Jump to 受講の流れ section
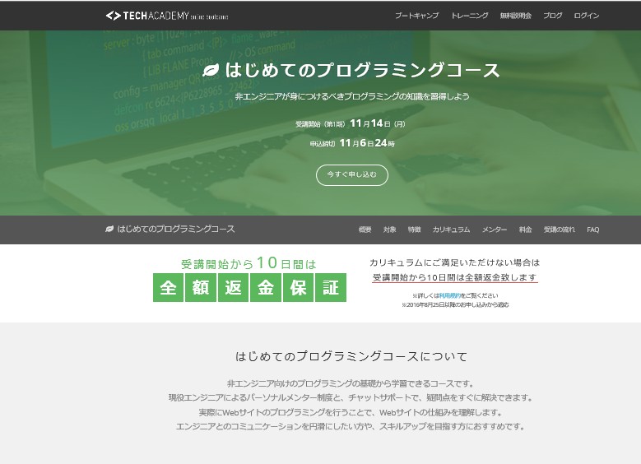 coord(559,230)
